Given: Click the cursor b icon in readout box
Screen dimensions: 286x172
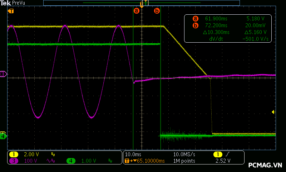Looking at the screenshot, I should point(195,25).
